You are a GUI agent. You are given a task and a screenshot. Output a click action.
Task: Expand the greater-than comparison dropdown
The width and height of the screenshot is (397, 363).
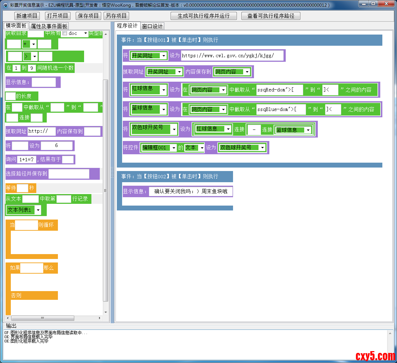[35, 57]
